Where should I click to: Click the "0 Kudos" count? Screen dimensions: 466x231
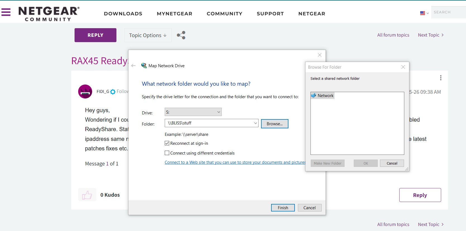[110, 195]
